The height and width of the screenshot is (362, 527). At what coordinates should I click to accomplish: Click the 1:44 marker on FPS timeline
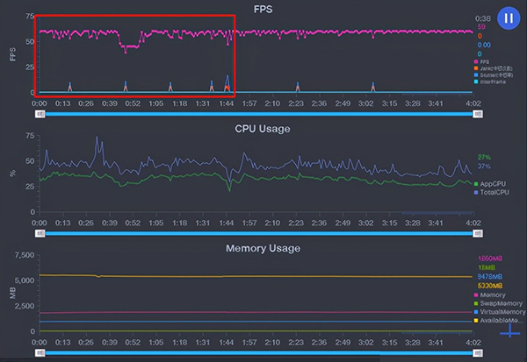tap(226, 103)
